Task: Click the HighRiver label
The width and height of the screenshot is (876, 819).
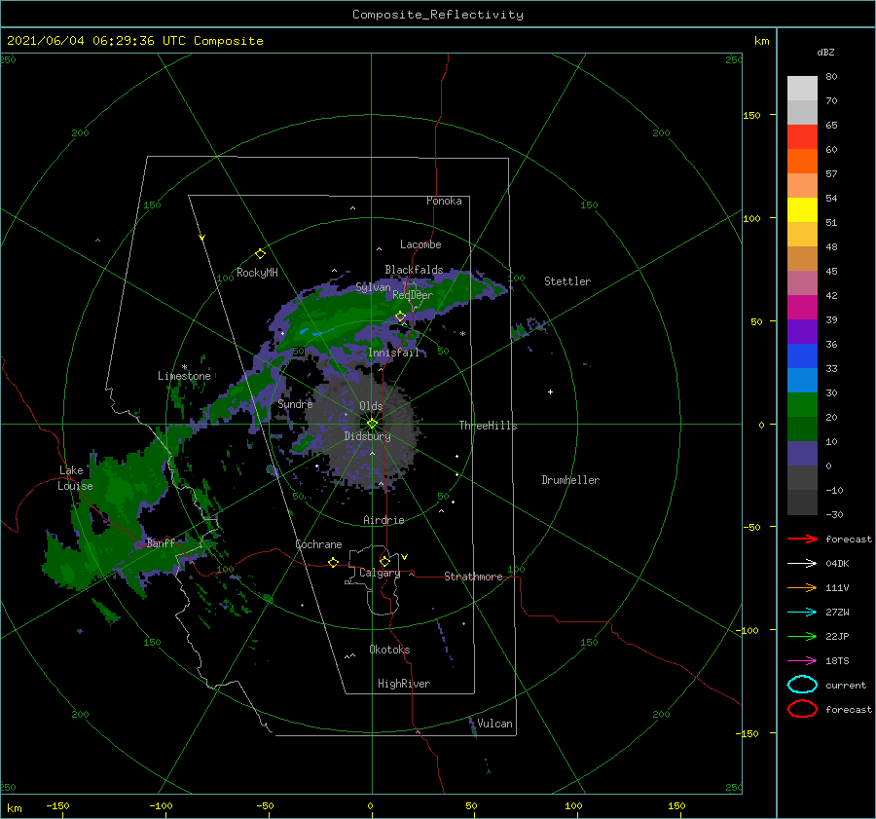Action: coord(404,684)
